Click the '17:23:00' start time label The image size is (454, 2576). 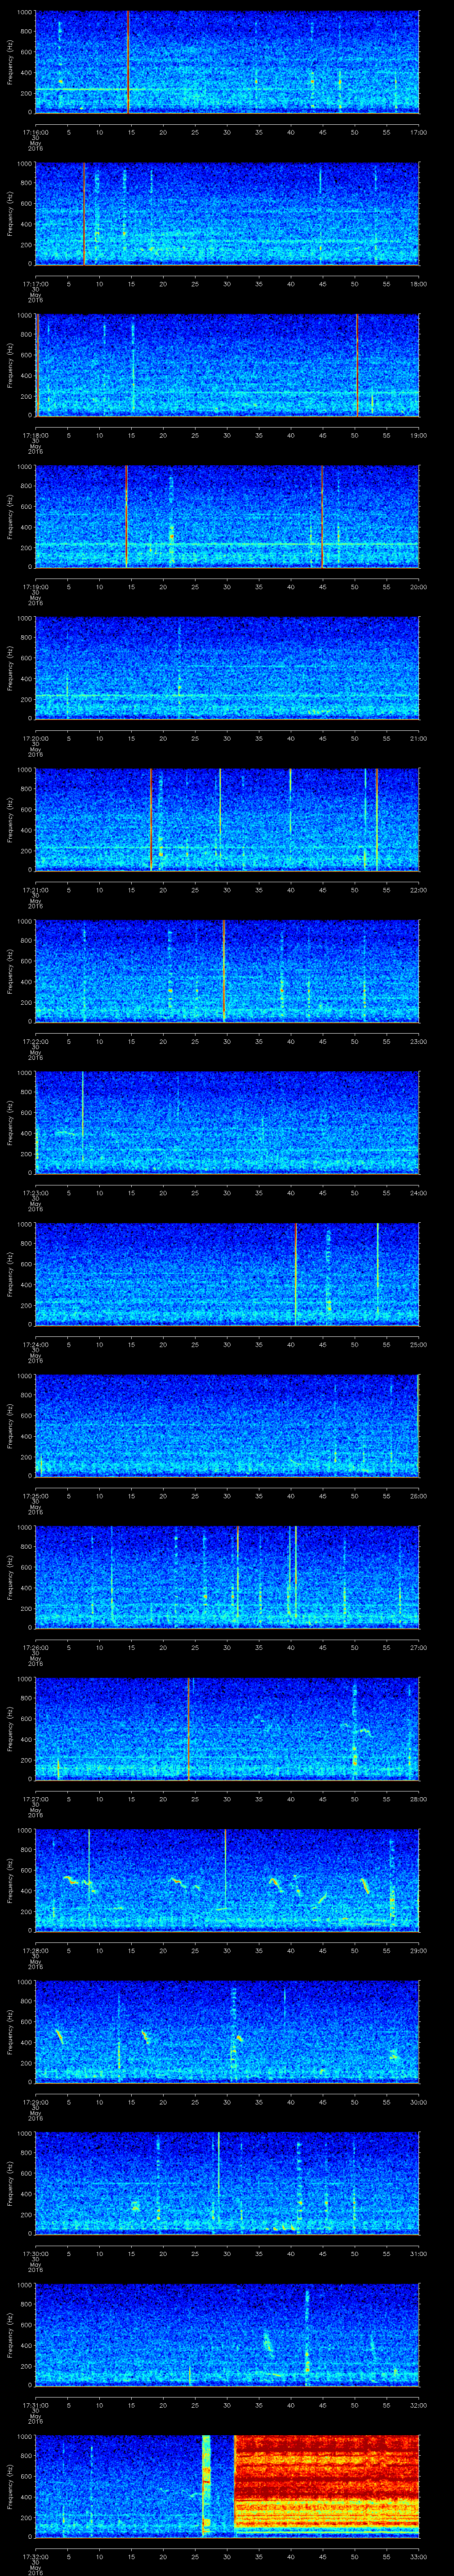click(x=35, y=1193)
